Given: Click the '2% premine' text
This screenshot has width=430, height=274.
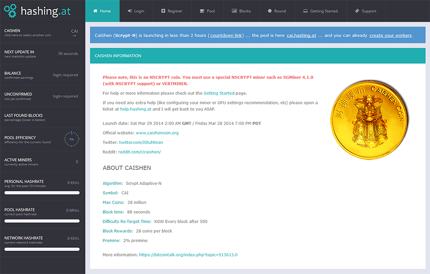Looking at the screenshot, I should (135, 240).
